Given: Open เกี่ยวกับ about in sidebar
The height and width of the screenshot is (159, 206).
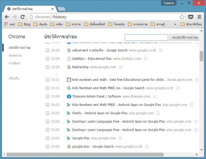Looking at the screenshot, I should pyautogui.click(x=14, y=78).
